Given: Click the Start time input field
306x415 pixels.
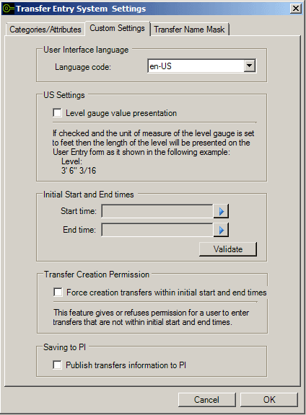Looking at the screenshot, I should click(x=157, y=211).
